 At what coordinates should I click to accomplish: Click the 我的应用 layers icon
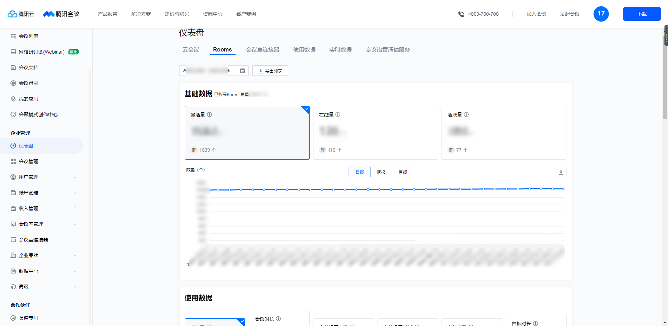click(13, 99)
